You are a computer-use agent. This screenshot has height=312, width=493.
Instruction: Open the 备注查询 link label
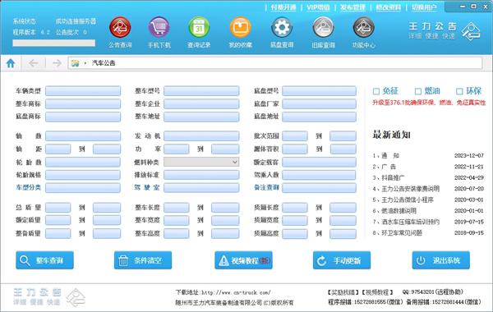click(x=266, y=187)
